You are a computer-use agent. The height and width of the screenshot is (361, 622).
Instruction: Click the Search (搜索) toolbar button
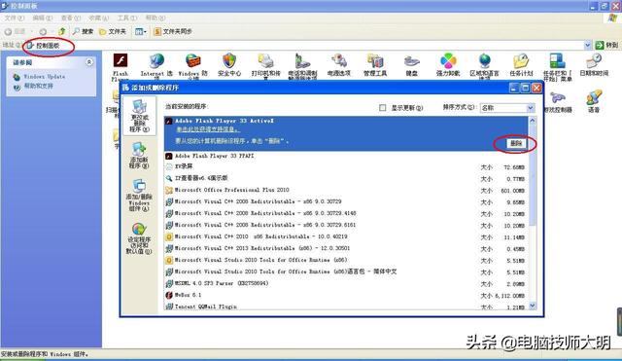[x=83, y=31]
